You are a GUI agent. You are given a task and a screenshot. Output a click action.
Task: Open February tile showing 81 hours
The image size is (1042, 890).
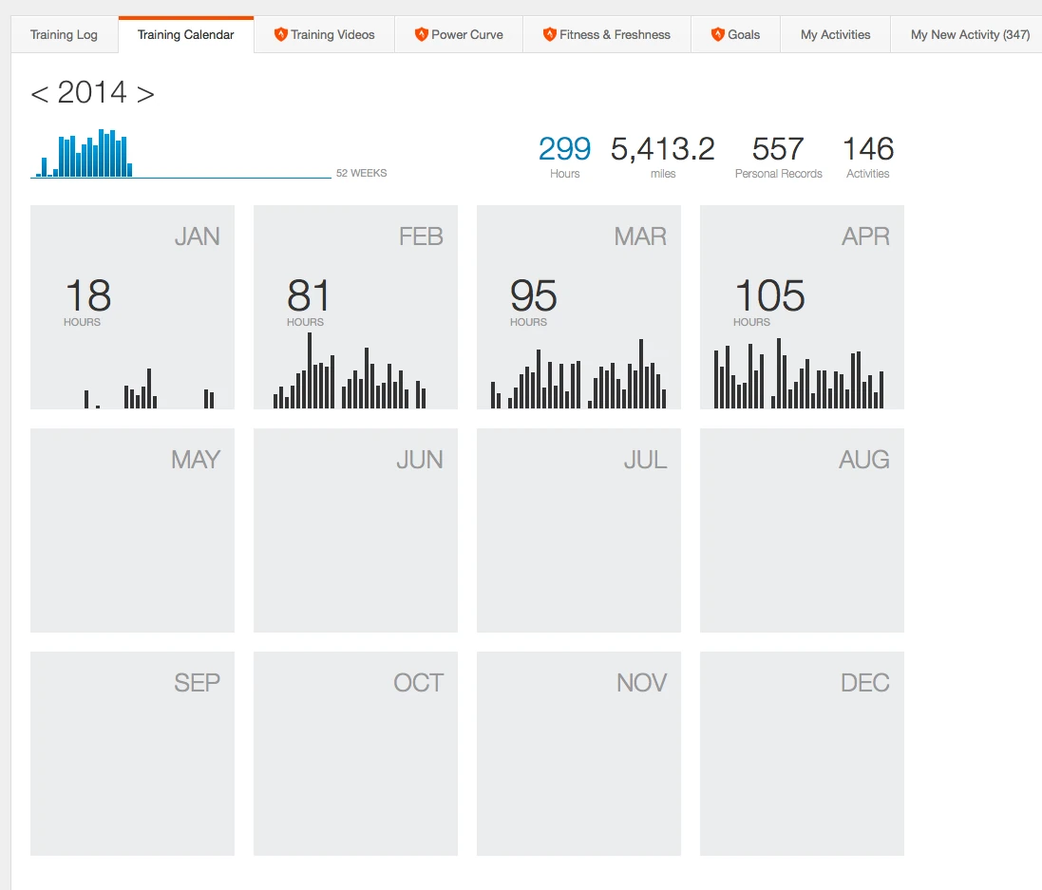point(355,307)
